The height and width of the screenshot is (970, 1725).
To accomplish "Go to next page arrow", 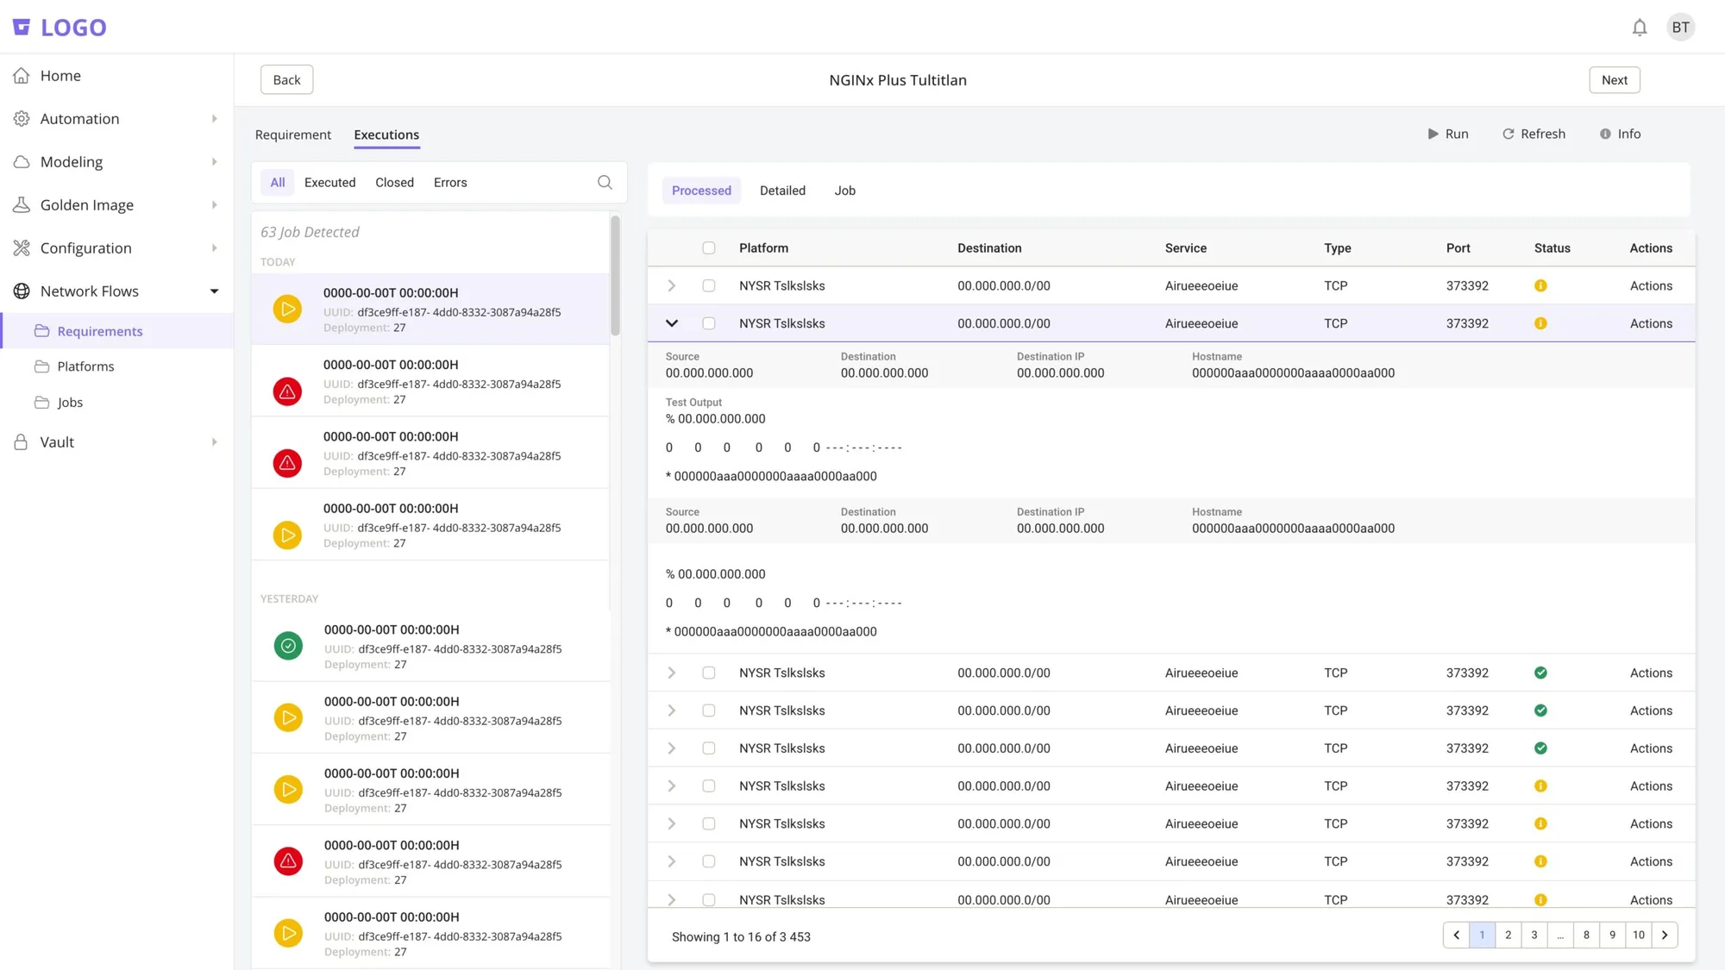I will pyautogui.click(x=1665, y=936).
